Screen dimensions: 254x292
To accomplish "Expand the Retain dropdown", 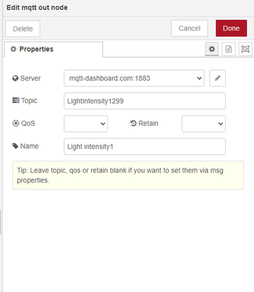I will (x=204, y=124).
